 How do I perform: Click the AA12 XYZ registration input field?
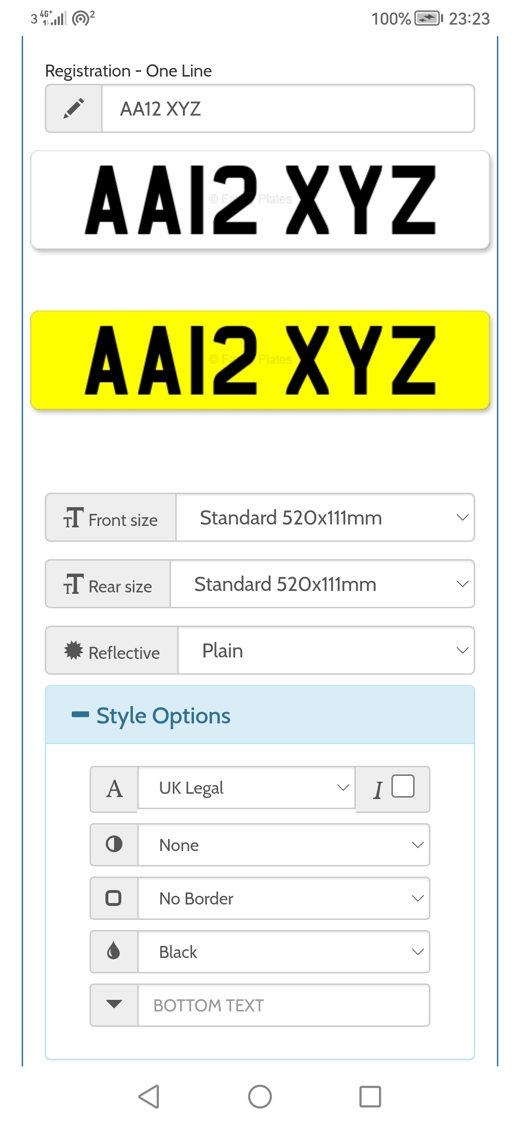[x=288, y=109]
